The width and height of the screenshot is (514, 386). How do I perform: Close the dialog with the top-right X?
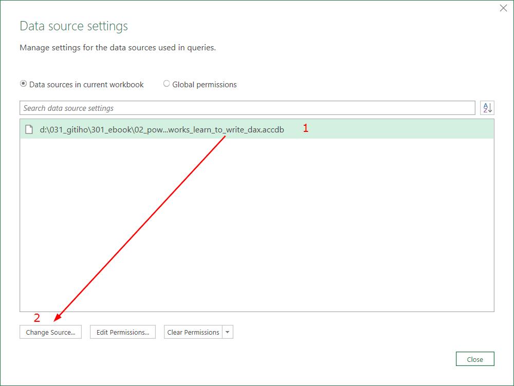[x=503, y=8]
